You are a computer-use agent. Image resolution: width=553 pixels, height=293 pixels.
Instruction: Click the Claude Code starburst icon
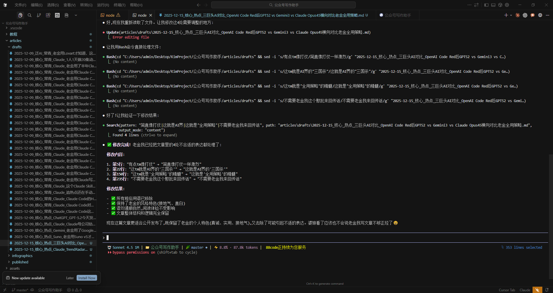(x=518, y=15)
